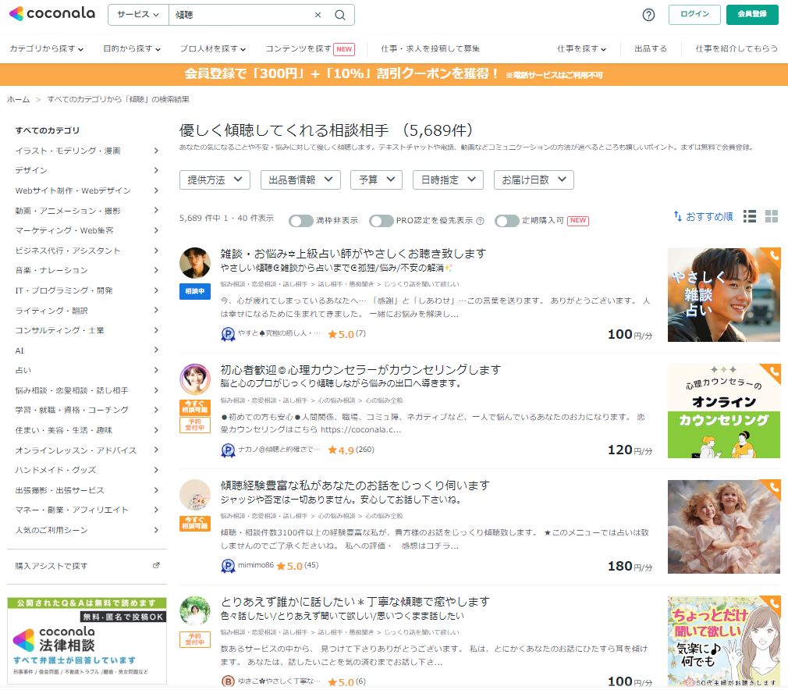Screen dimensions: 788x690
Task: Open the 提供方法 filter dropdown
Action: (215, 180)
